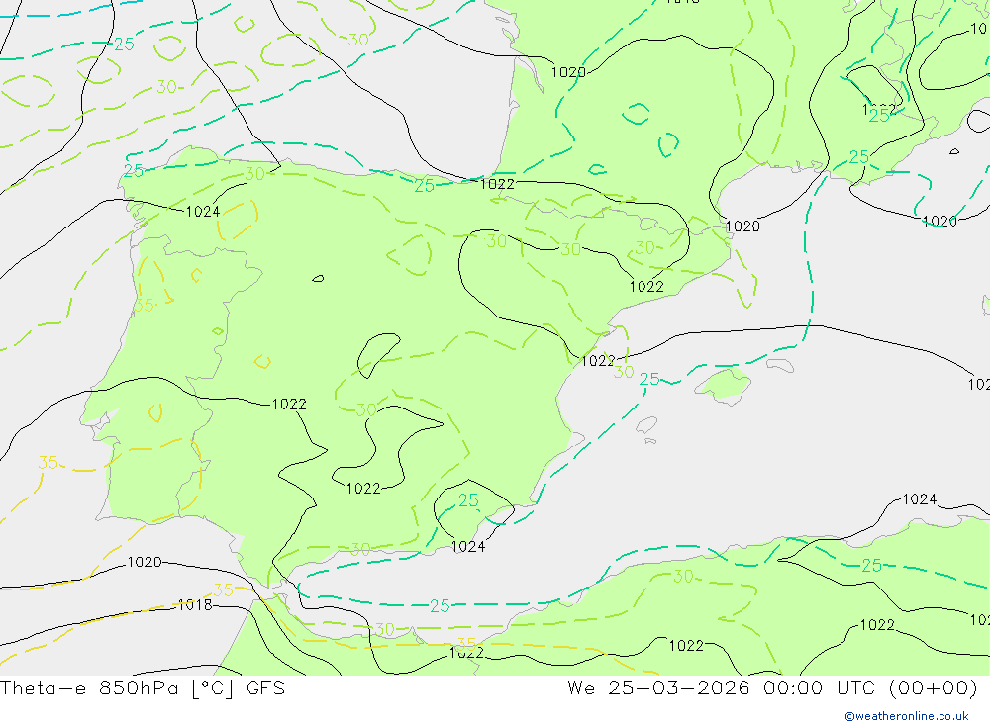Click the 1024 isobar label over northwest Spain
Viewport: 990px width, 725px height.
tap(203, 212)
